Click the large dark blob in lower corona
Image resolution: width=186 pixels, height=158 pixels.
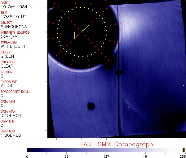tap(91, 106)
